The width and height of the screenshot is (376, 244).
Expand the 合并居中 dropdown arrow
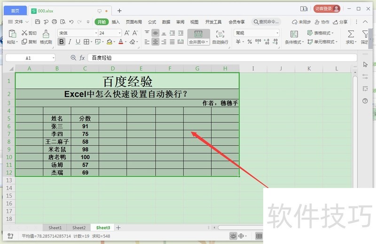207,42
